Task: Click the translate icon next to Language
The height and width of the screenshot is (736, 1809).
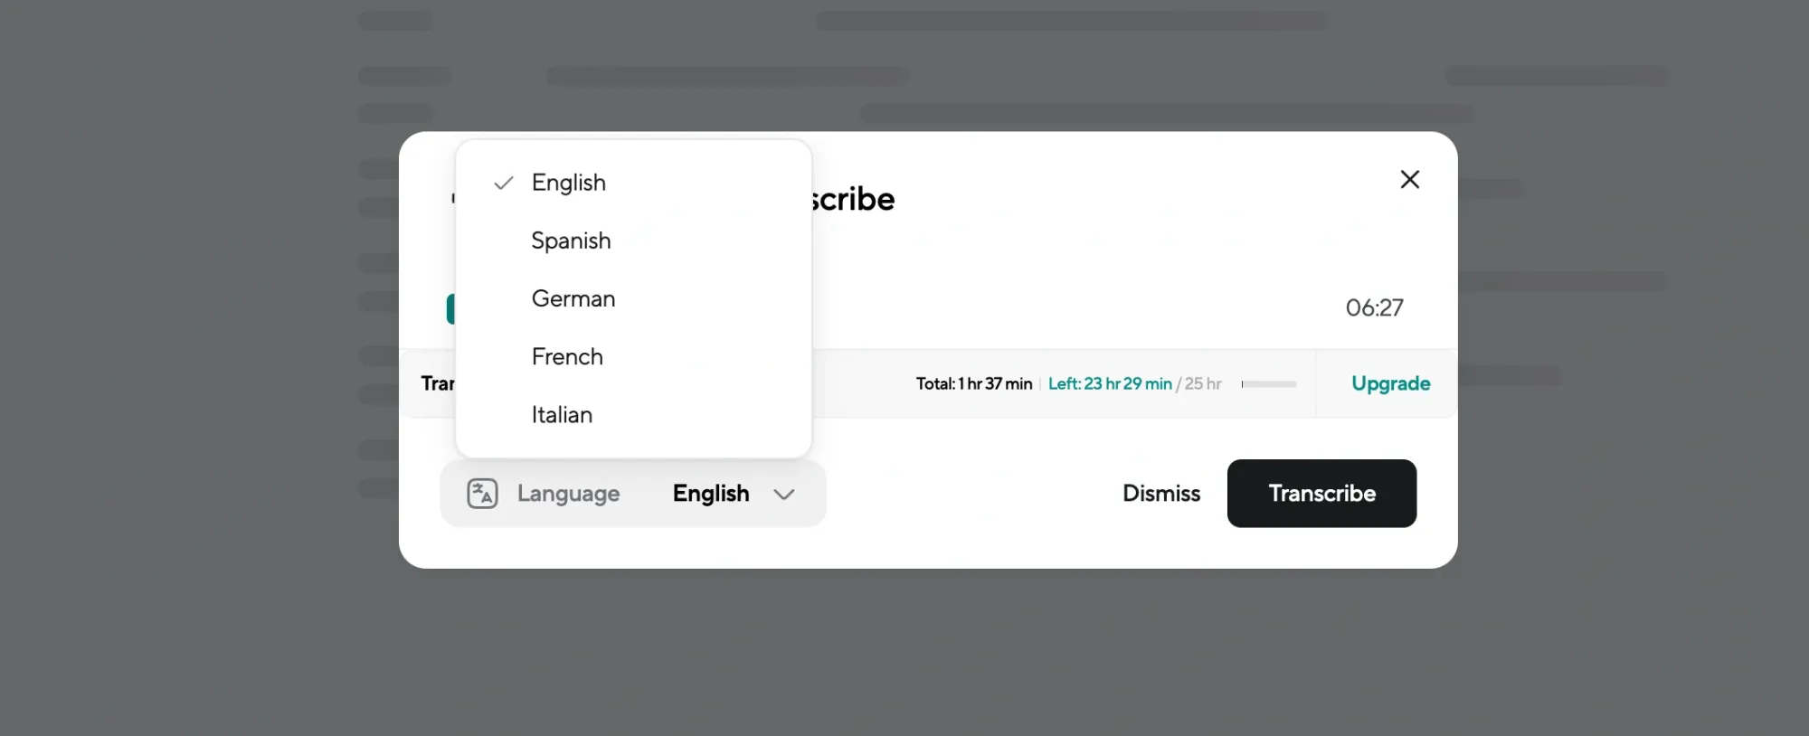Action: [482, 494]
